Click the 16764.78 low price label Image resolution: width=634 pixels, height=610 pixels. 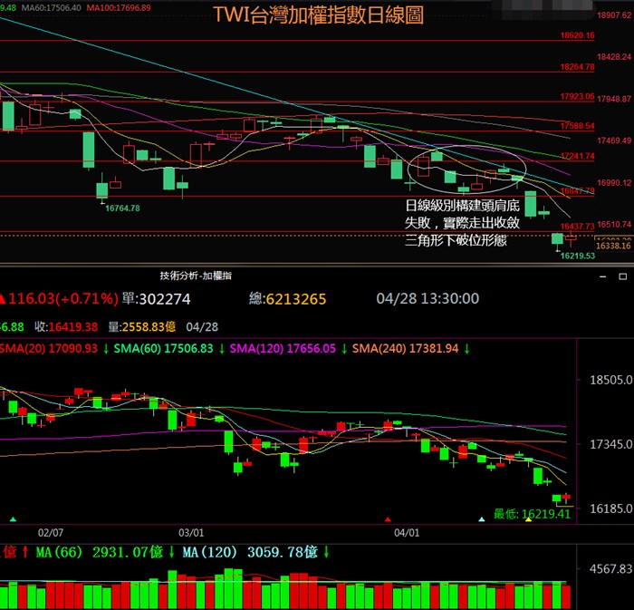coord(122,208)
